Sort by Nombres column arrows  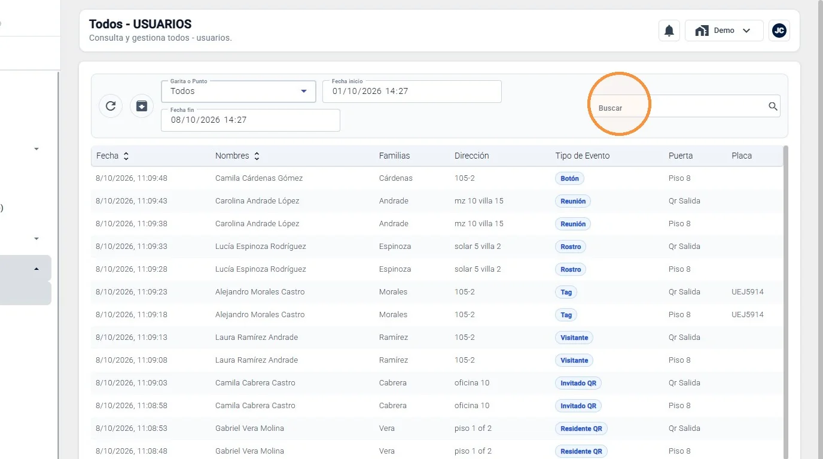[x=257, y=156]
